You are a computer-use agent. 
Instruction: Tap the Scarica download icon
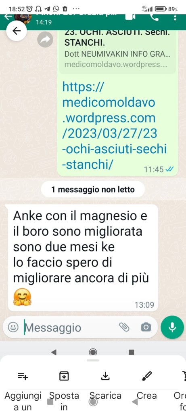pyautogui.click(x=105, y=376)
